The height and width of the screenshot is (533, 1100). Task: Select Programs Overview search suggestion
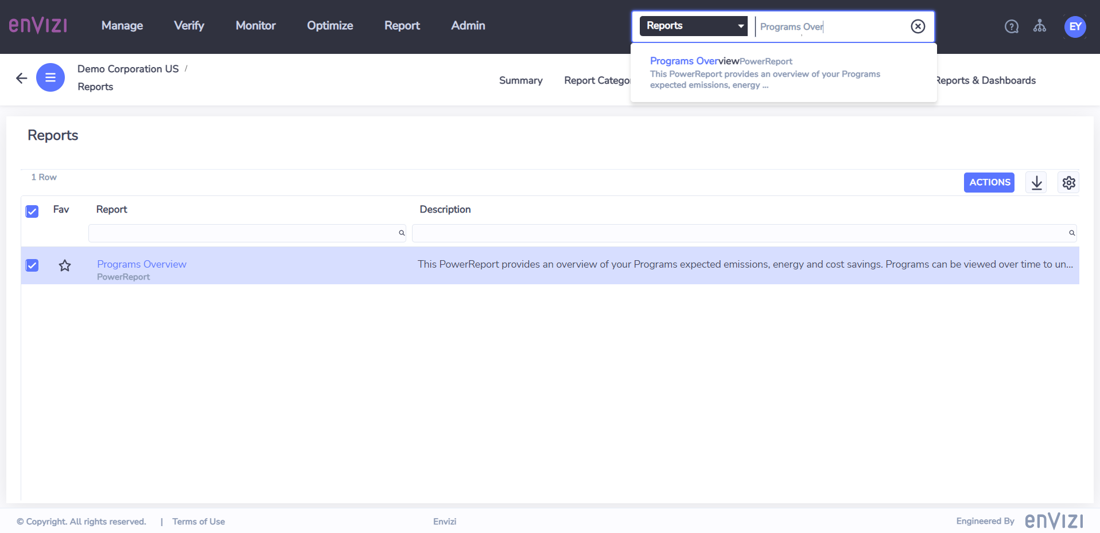(x=783, y=73)
